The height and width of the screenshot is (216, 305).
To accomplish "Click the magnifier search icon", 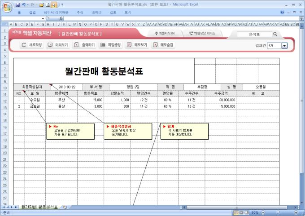I will (275, 34).
